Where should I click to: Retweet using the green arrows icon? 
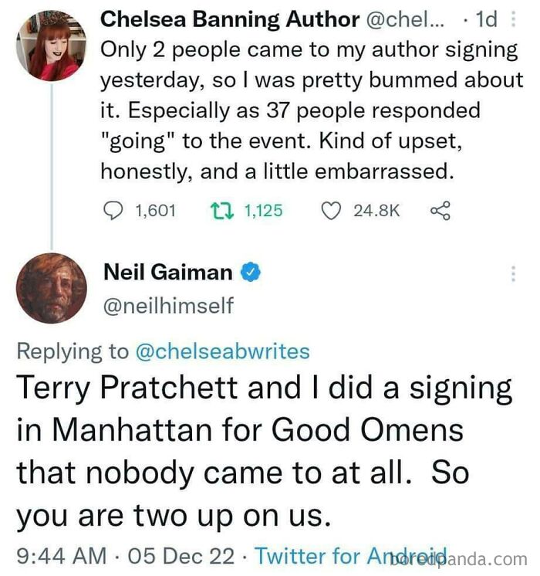(x=221, y=211)
